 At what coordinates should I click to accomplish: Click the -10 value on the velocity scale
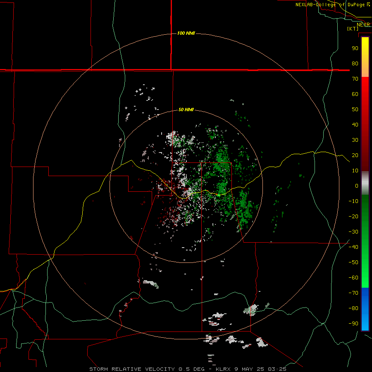353,201
